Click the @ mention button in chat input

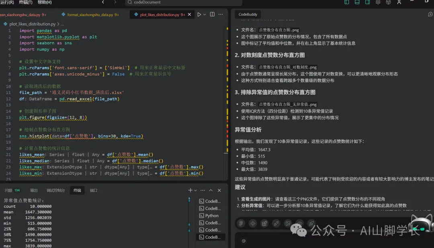[244, 241]
